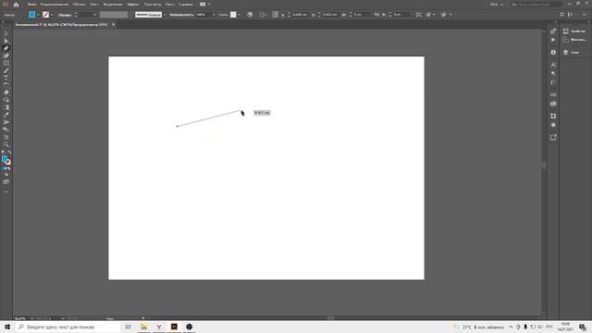Open the zoom level dropdown in status bar
Viewport: 592px width, 333px height.
point(31,318)
